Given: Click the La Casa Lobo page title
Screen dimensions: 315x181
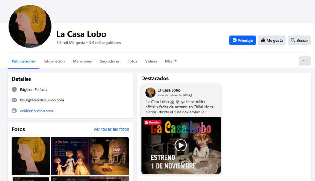Looking at the screenshot, I should pyautogui.click(x=81, y=34).
